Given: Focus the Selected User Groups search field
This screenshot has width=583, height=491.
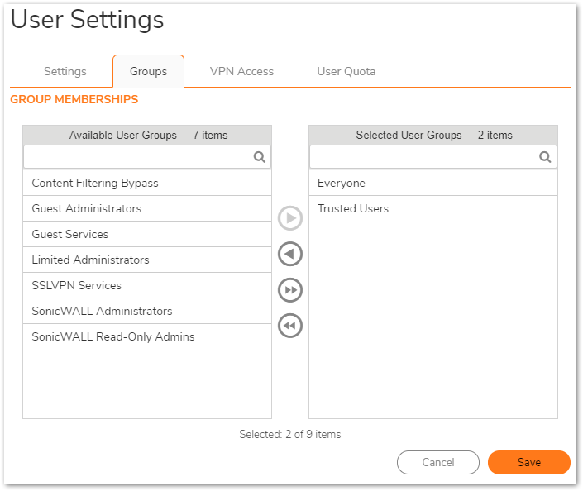Looking at the screenshot, I should tap(423, 157).
